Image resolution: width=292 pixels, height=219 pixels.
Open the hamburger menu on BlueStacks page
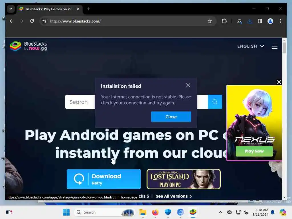[x=275, y=46]
